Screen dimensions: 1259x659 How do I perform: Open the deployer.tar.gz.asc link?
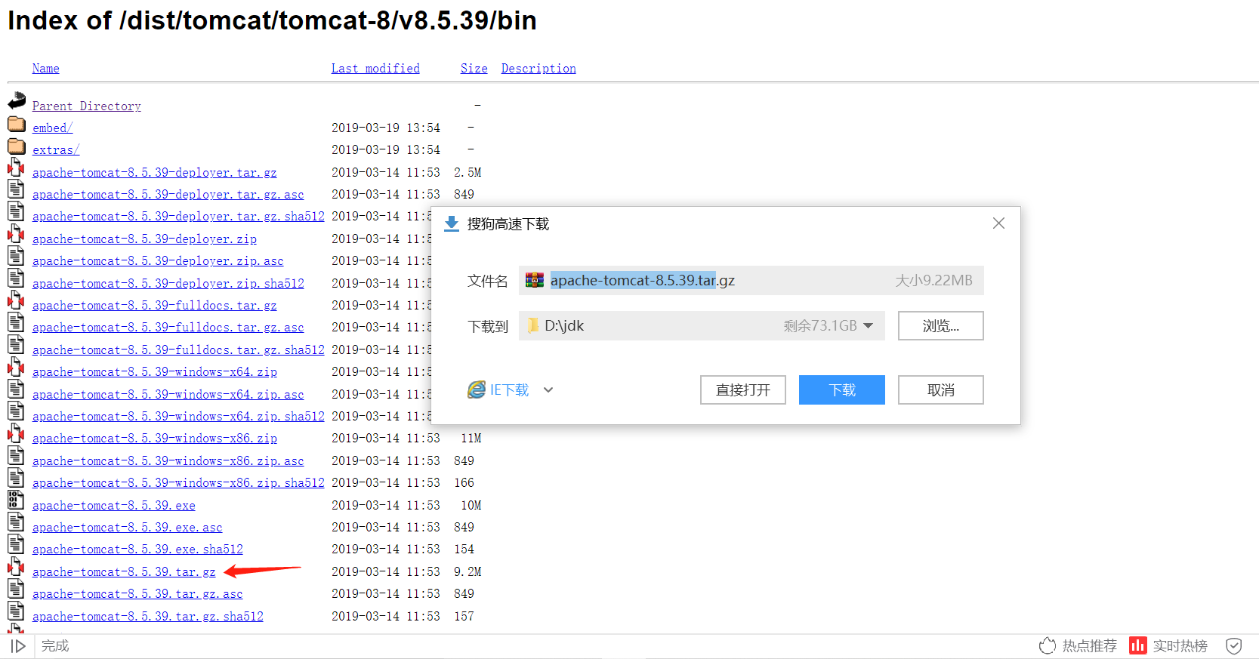[x=168, y=195]
